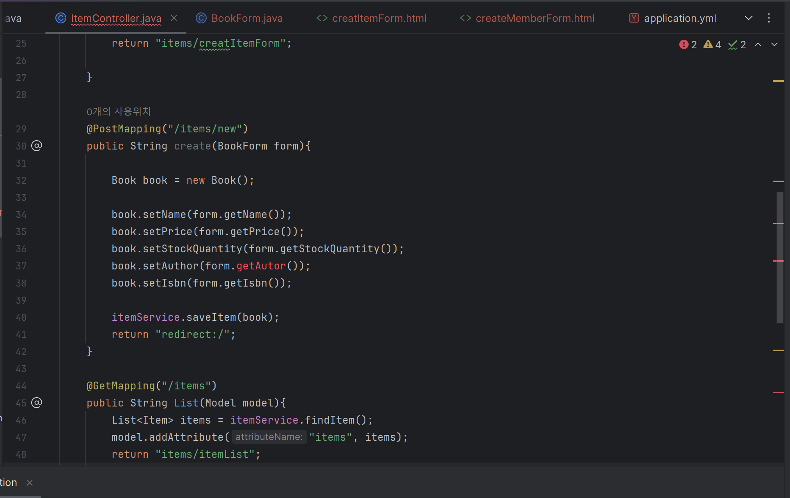Screen dimensions: 790x498
Task: Open the creatItemForm.html tab
Action: [x=379, y=18]
